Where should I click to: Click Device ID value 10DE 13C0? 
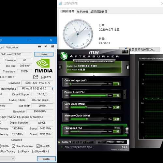(x=37, y=83)
